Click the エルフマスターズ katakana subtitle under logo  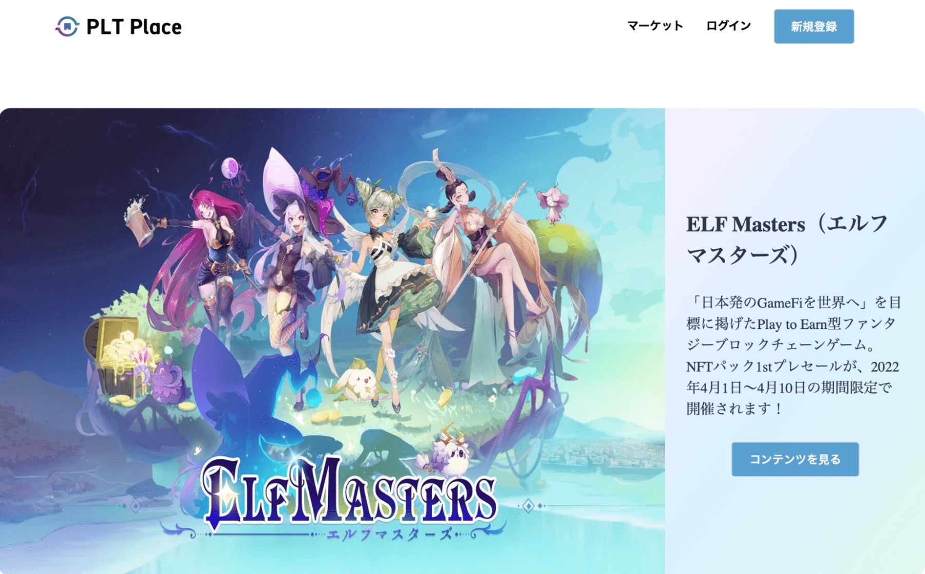pyautogui.click(x=389, y=534)
